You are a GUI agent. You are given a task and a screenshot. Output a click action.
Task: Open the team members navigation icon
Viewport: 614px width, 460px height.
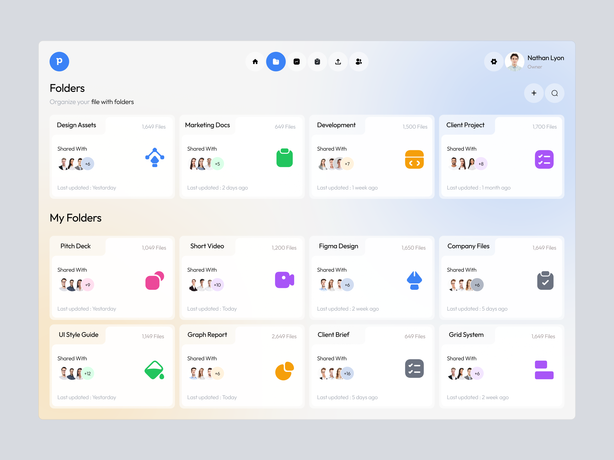358,62
